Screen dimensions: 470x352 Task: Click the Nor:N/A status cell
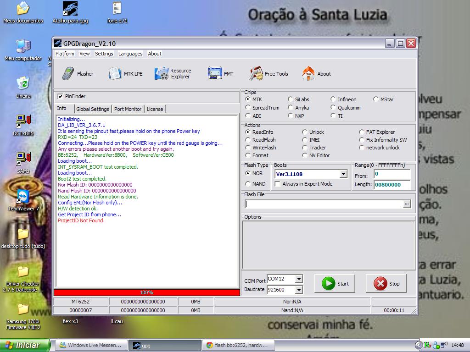pyautogui.click(x=292, y=302)
